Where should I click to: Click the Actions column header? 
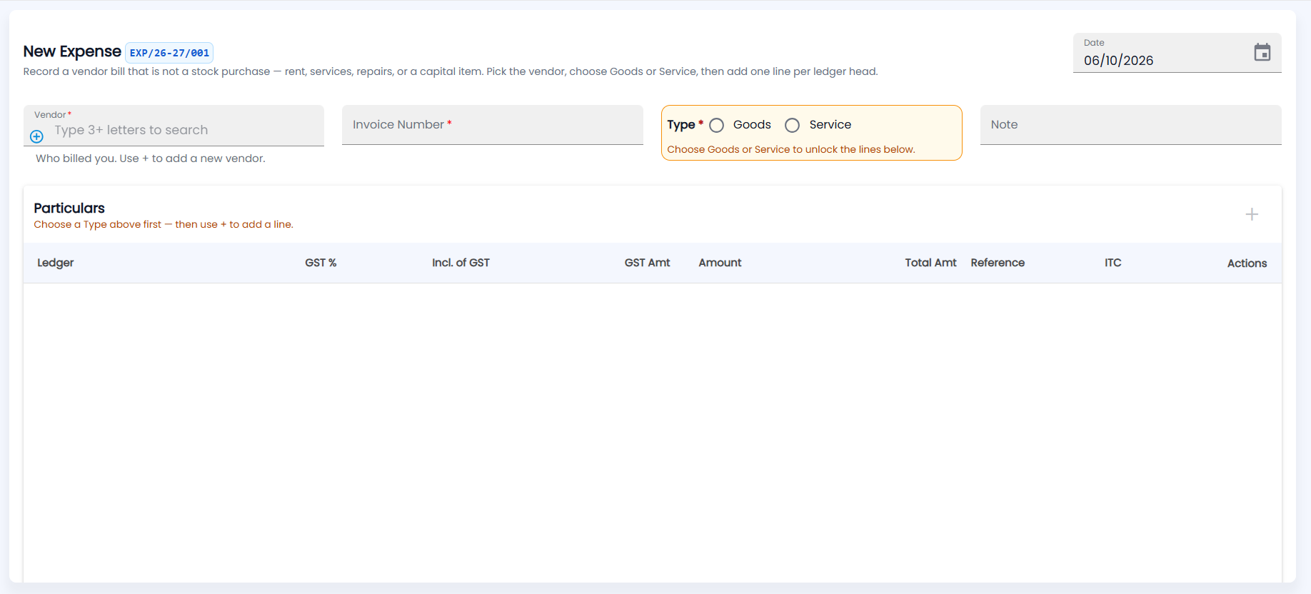tap(1247, 263)
